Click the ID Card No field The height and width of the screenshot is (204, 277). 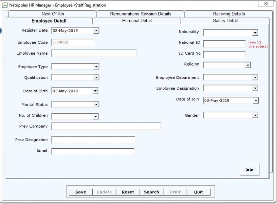pos(224,55)
